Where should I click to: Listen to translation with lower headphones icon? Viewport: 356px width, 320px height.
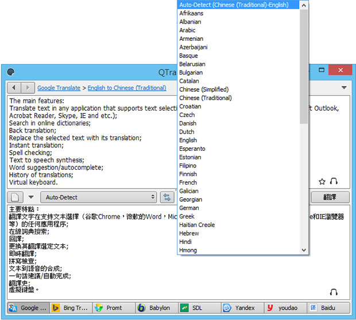coord(334,292)
